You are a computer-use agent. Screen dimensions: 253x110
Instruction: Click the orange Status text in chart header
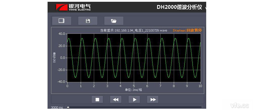pyautogui.click(x=187, y=30)
